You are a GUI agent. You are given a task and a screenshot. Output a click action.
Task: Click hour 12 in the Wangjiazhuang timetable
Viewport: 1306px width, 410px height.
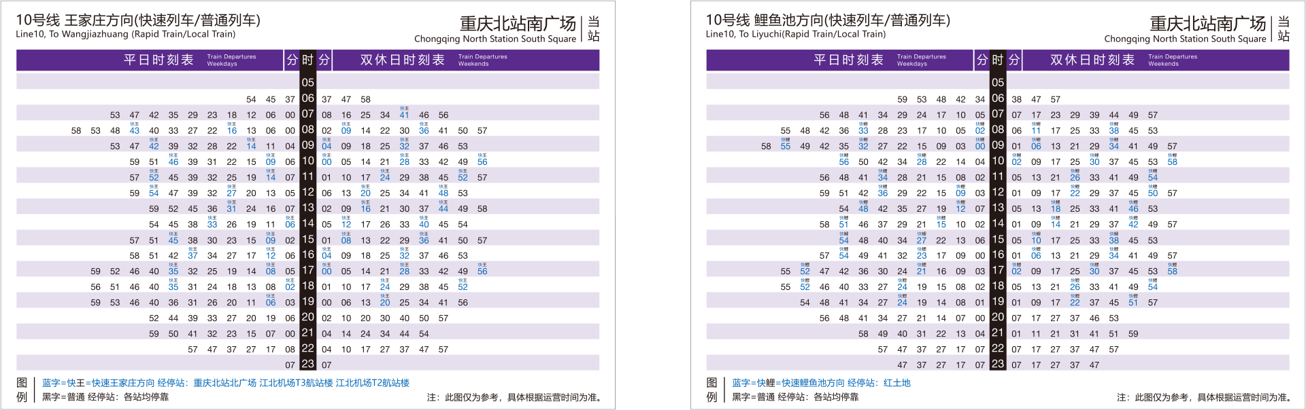pyautogui.click(x=308, y=192)
